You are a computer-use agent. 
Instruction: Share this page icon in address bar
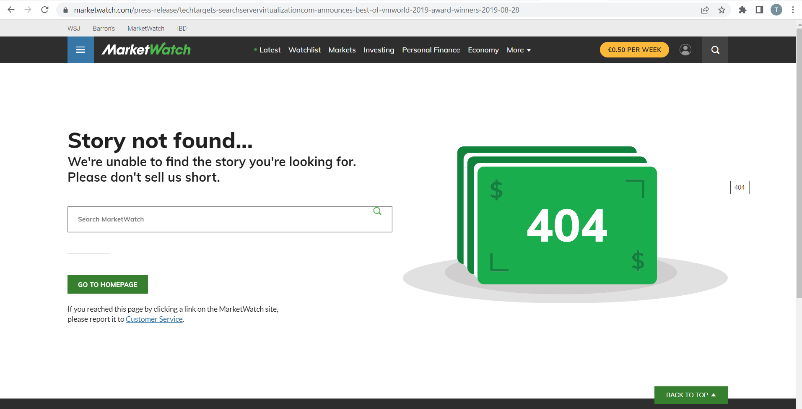point(705,10)
